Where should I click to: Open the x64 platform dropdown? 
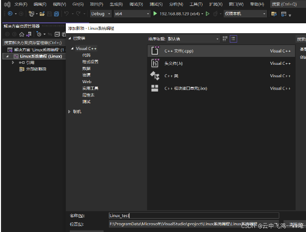point(132,14)
